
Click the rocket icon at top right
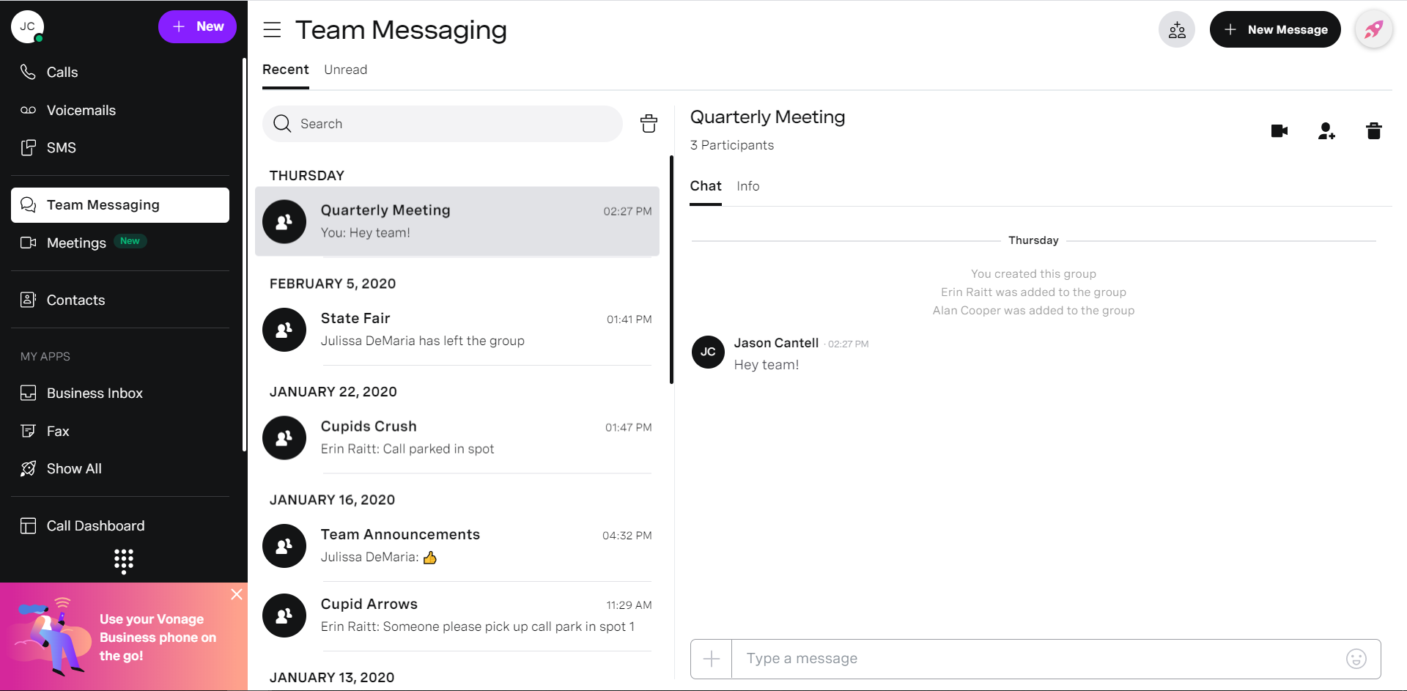1373,30
